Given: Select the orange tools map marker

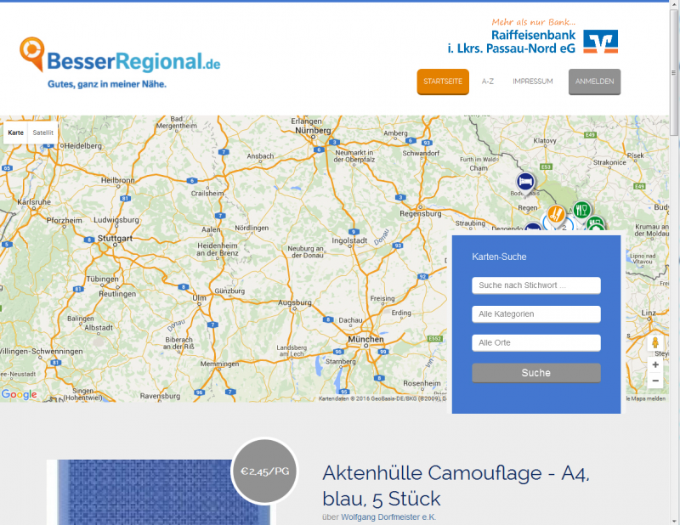Looking at the screenshot, I should pos(554,212).
